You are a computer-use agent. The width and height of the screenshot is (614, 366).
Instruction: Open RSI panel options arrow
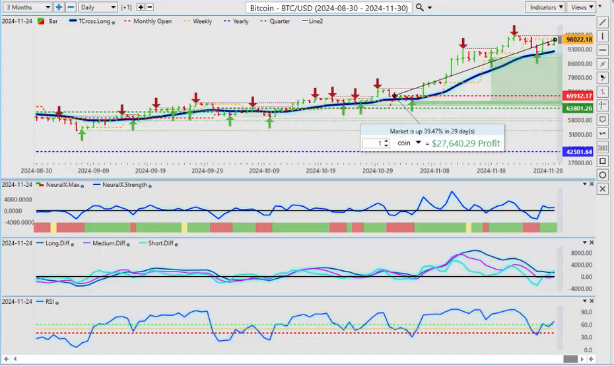pos(585,301)
